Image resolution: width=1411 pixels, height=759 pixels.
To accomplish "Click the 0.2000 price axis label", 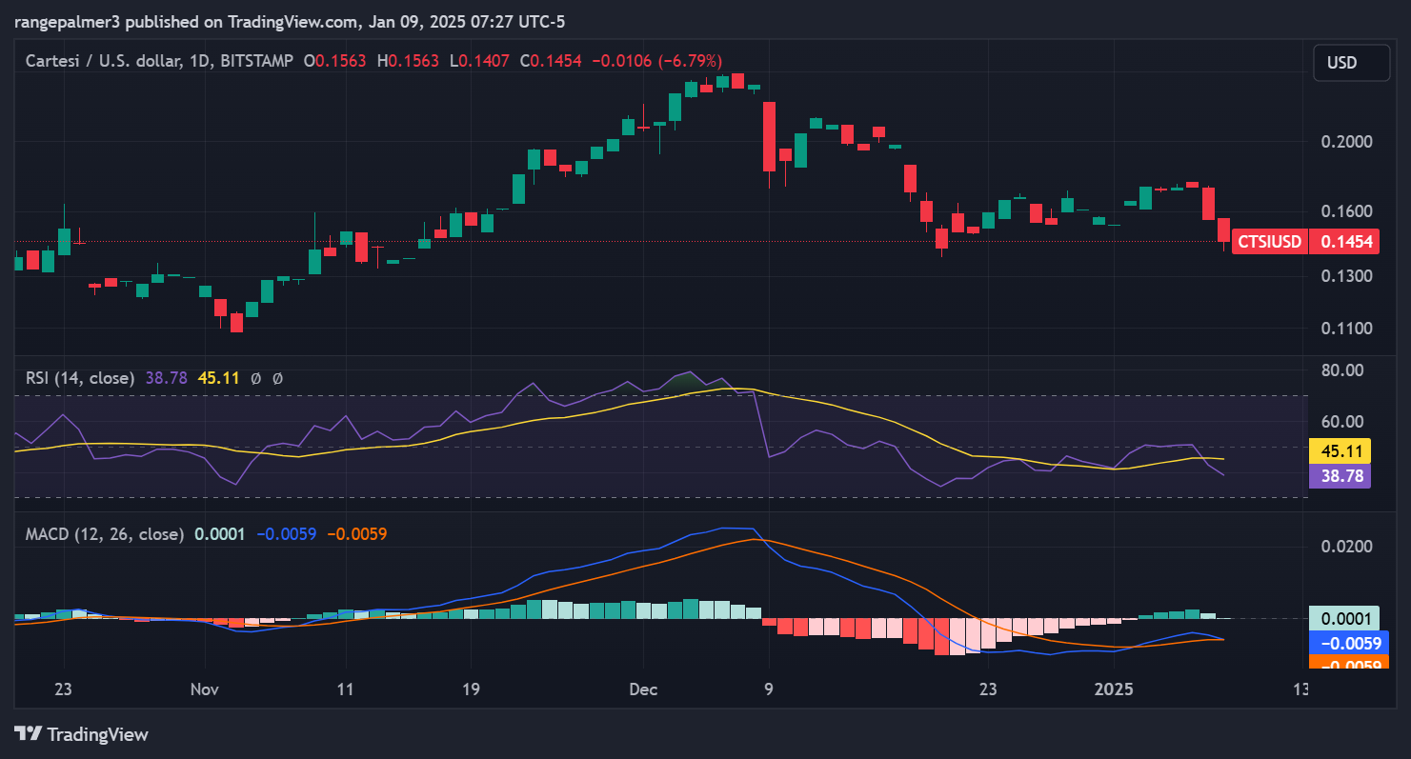I will click(x=1345, y=142).
